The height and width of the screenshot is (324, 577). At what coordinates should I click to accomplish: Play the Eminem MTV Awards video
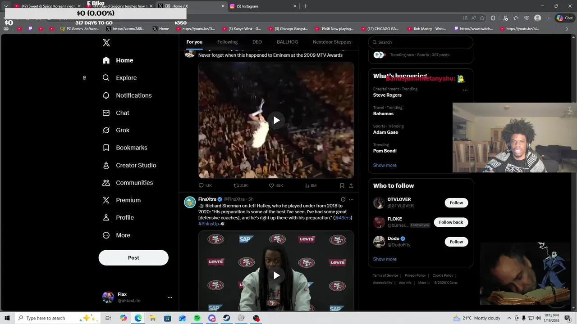pos(276,120)
